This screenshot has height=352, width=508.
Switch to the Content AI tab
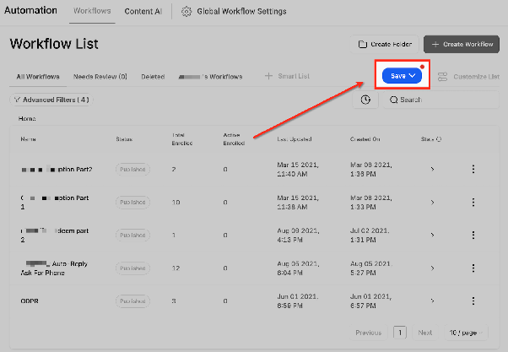(x=143, y=11)
